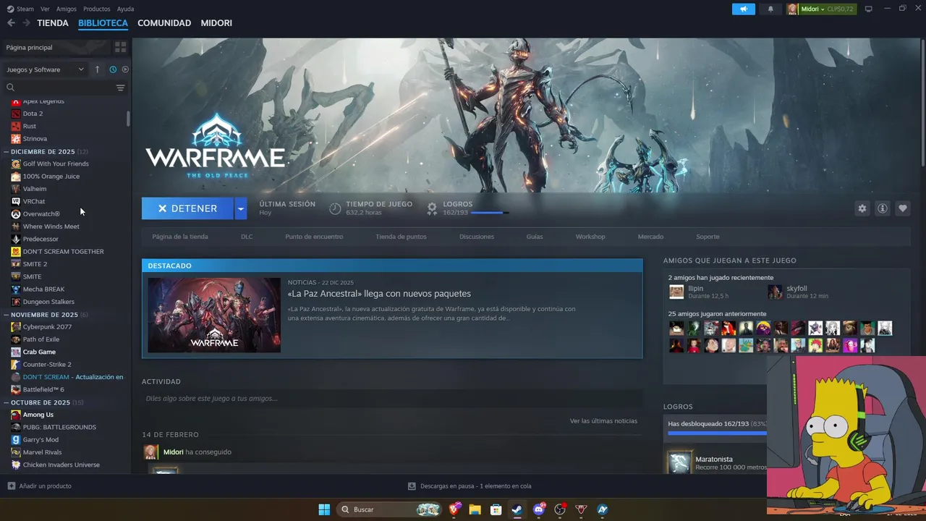Click Ver las últimas noticias link

[603, 420]
